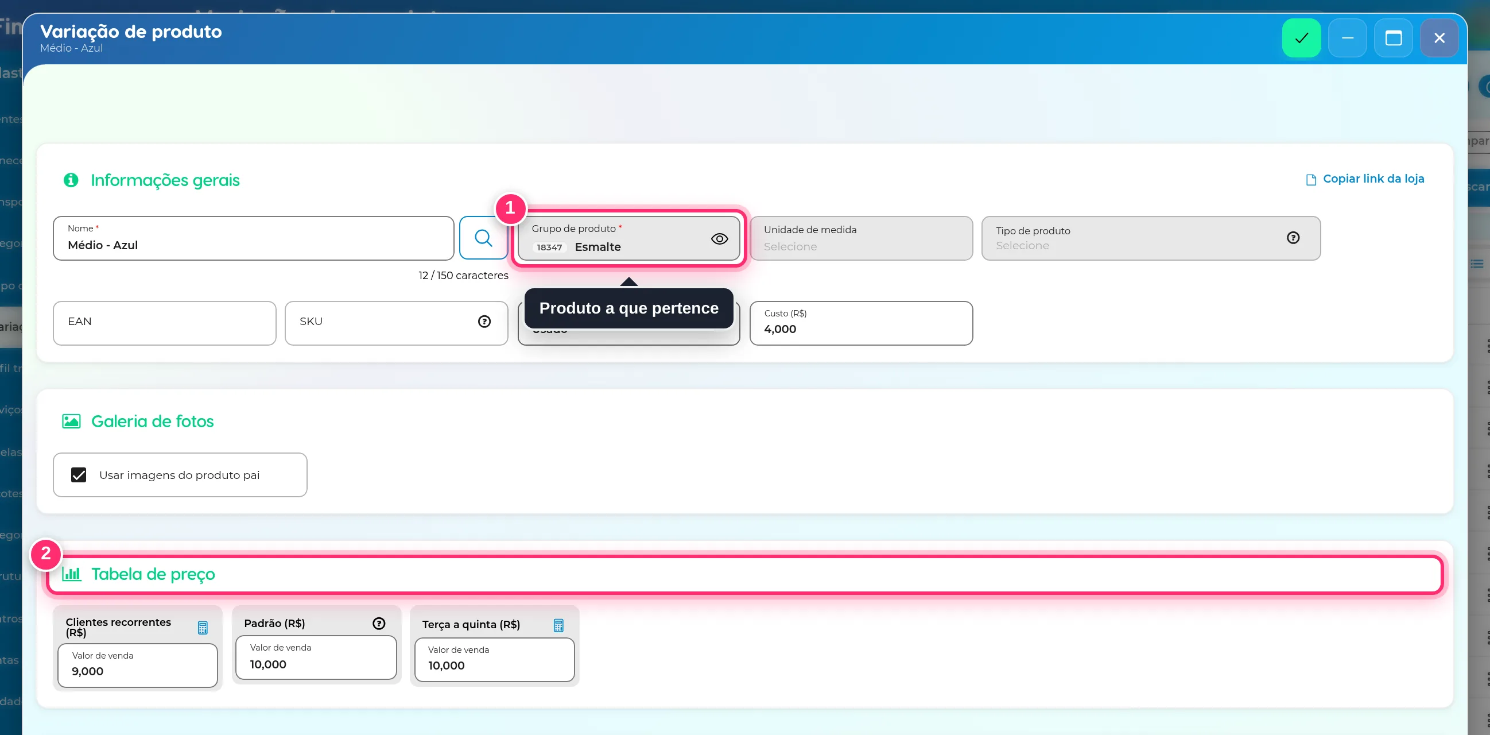Open calculator for Terça a quinta price
Viewport: 1490px width, 735px height.
tap(558, 625)
